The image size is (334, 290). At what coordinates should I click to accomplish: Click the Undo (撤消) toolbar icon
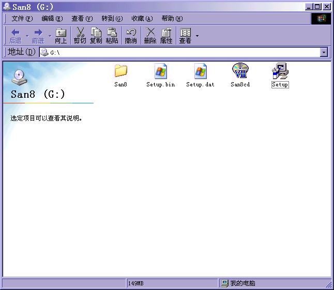coord(131,36)
